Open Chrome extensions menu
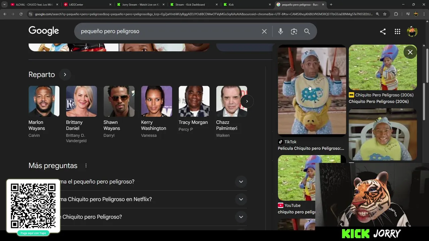Image resolution: width=429 pixels, height=241 pixels. point(396,14)
